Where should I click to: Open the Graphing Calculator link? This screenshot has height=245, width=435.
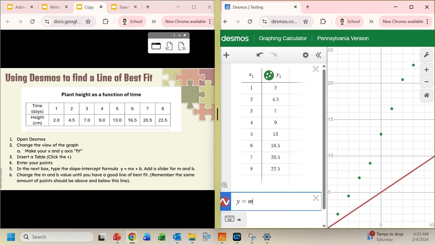coord(283,38)
